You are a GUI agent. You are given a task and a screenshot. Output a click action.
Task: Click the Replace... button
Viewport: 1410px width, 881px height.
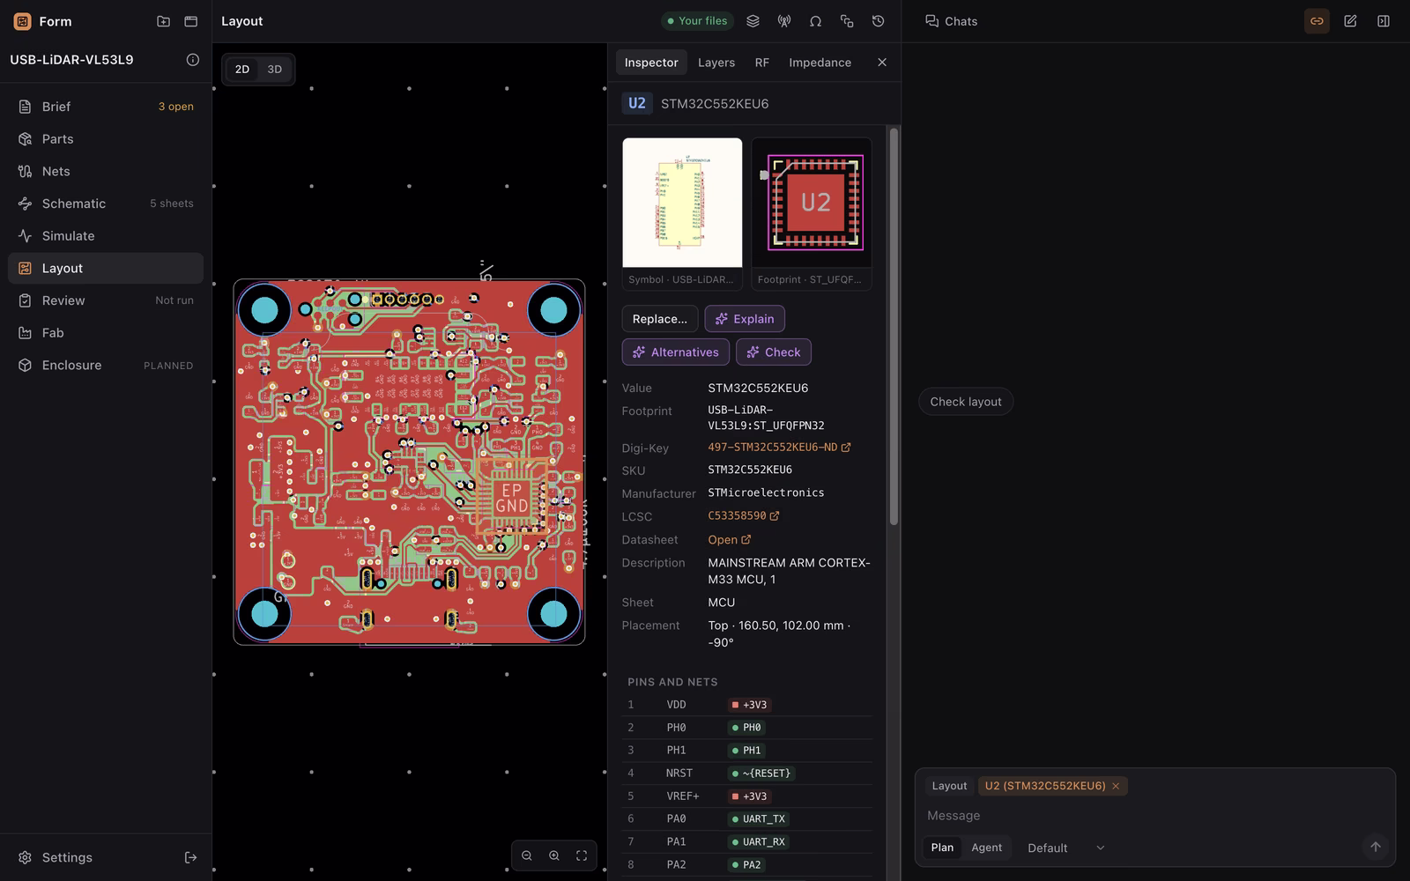click(x=660, y=319)
